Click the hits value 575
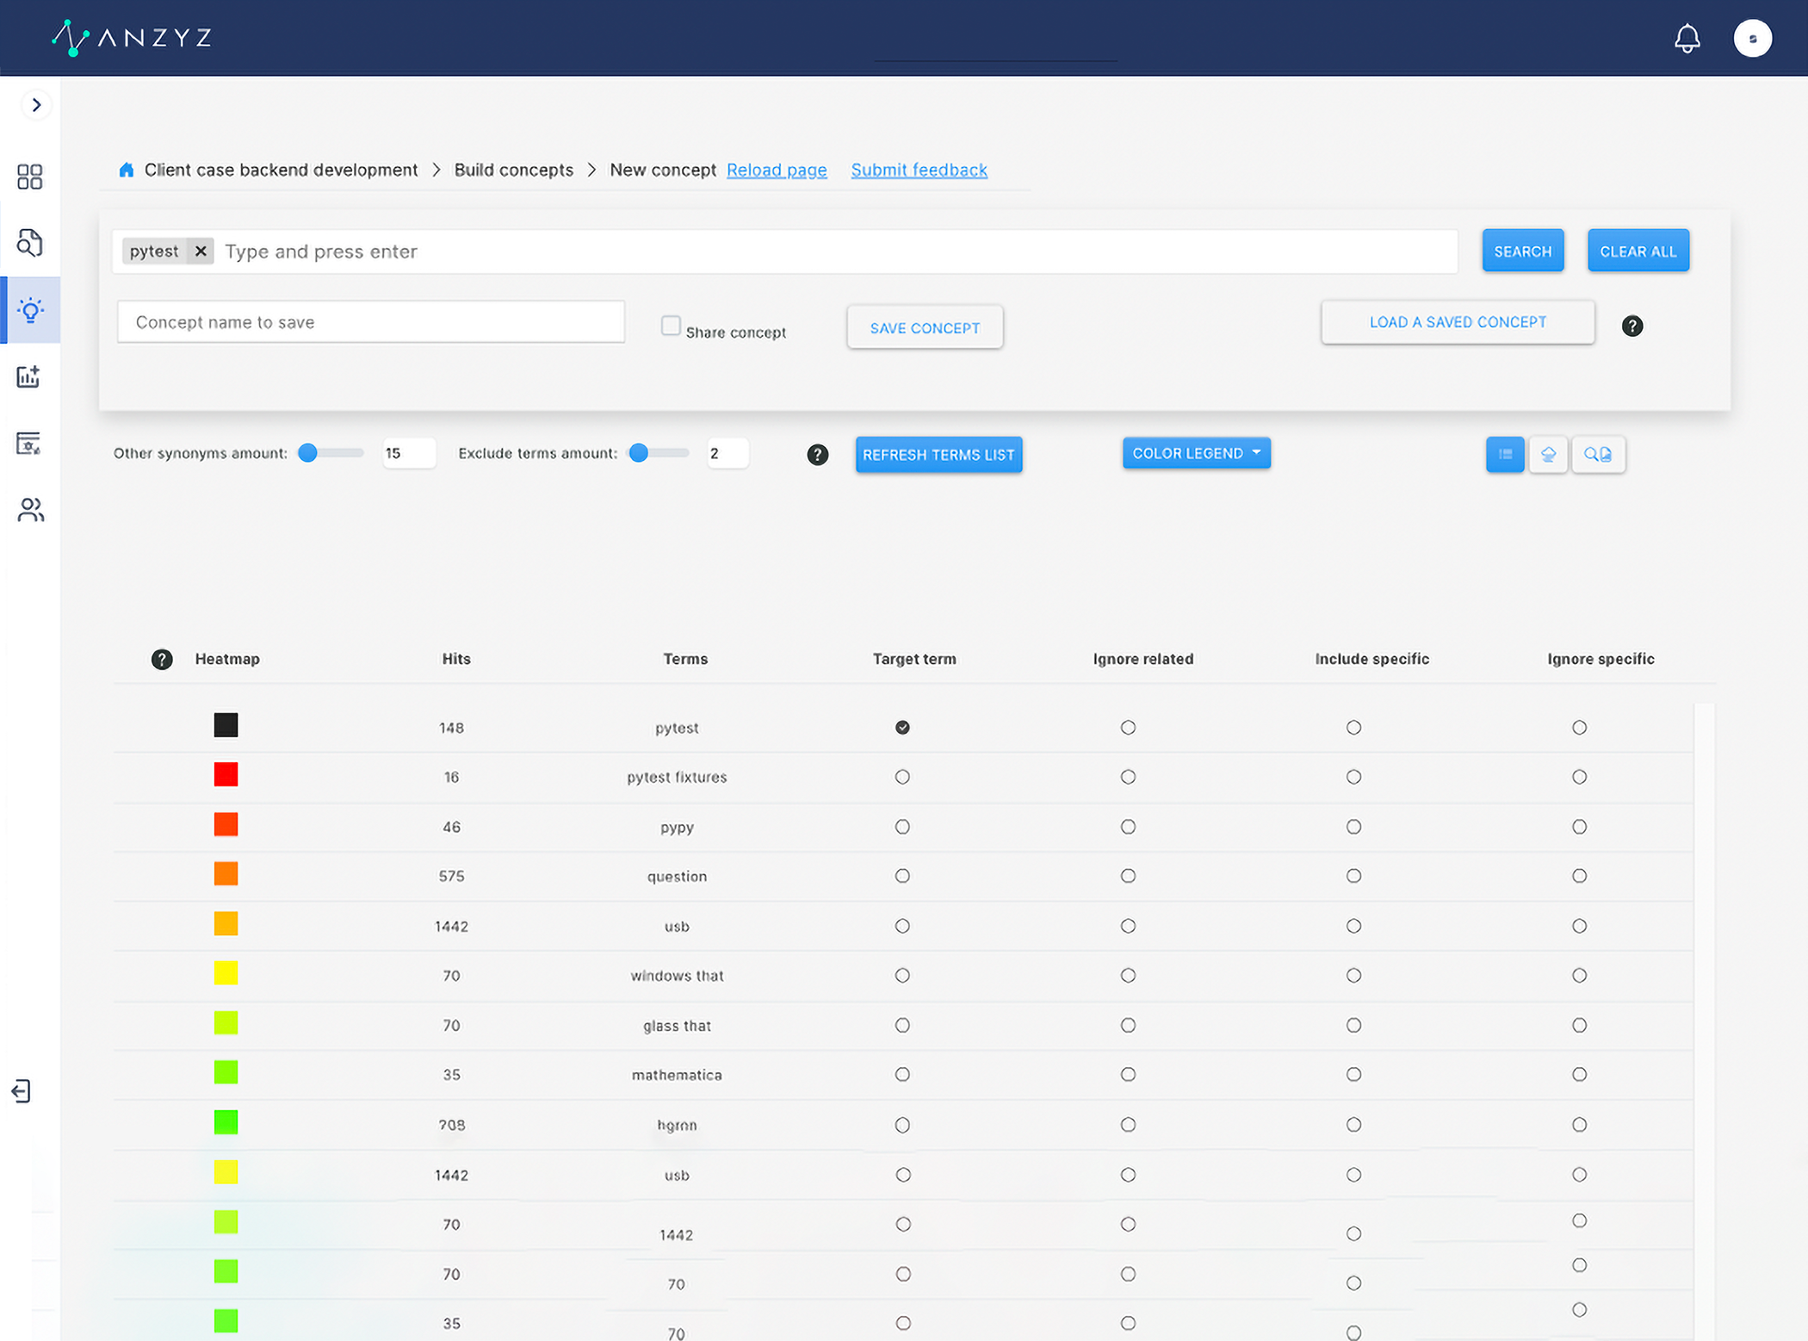 click(x=451, y=876)
